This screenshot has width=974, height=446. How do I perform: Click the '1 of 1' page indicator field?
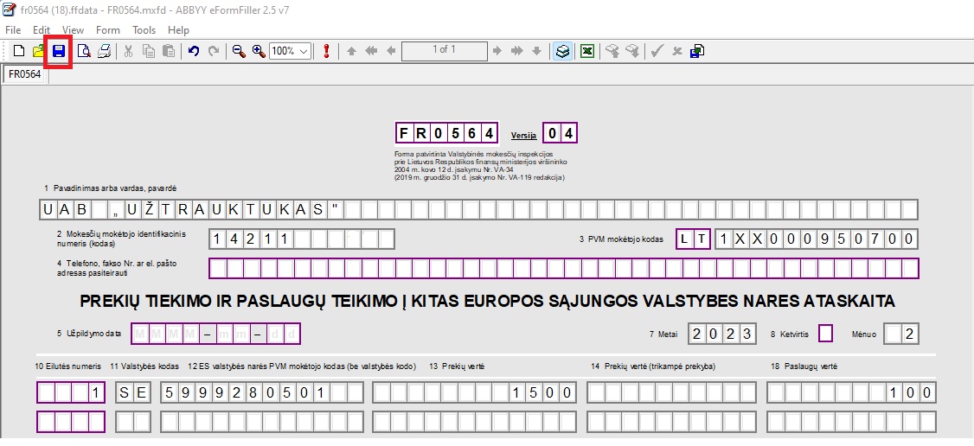[444, 51]
